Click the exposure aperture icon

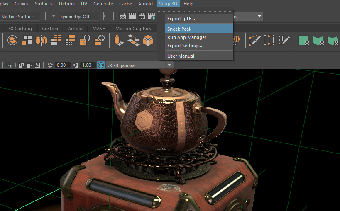tap(50, 65)
